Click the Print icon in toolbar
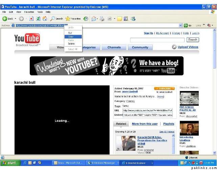The width and height of the screenshot is (217, 170). coord(102,19)
